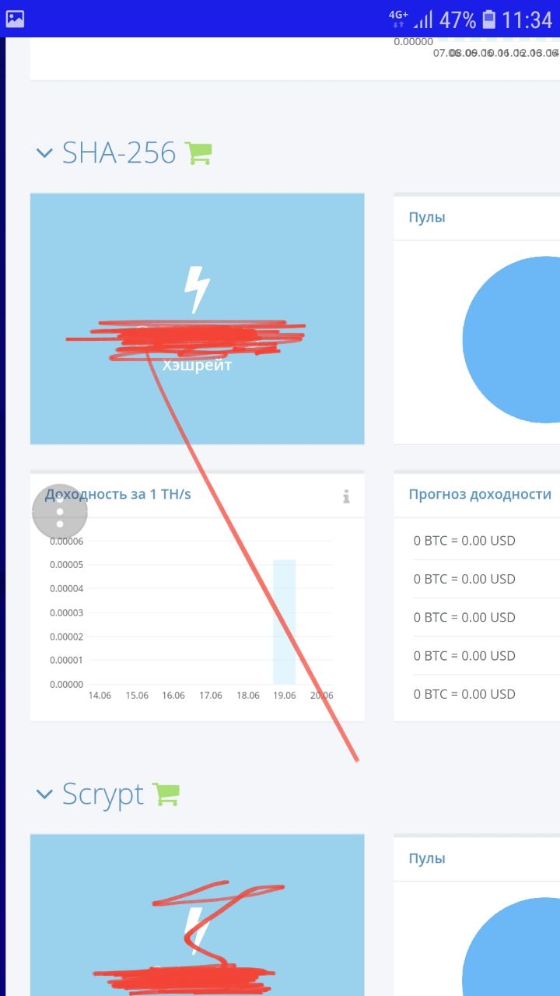Select the Прогноз доходности header
The width and height of the screenshot is (560, 996).
480,494
